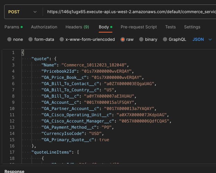Open the Authorization tab
The height and width of the screenshot is (173, 216).
[44, 27]
